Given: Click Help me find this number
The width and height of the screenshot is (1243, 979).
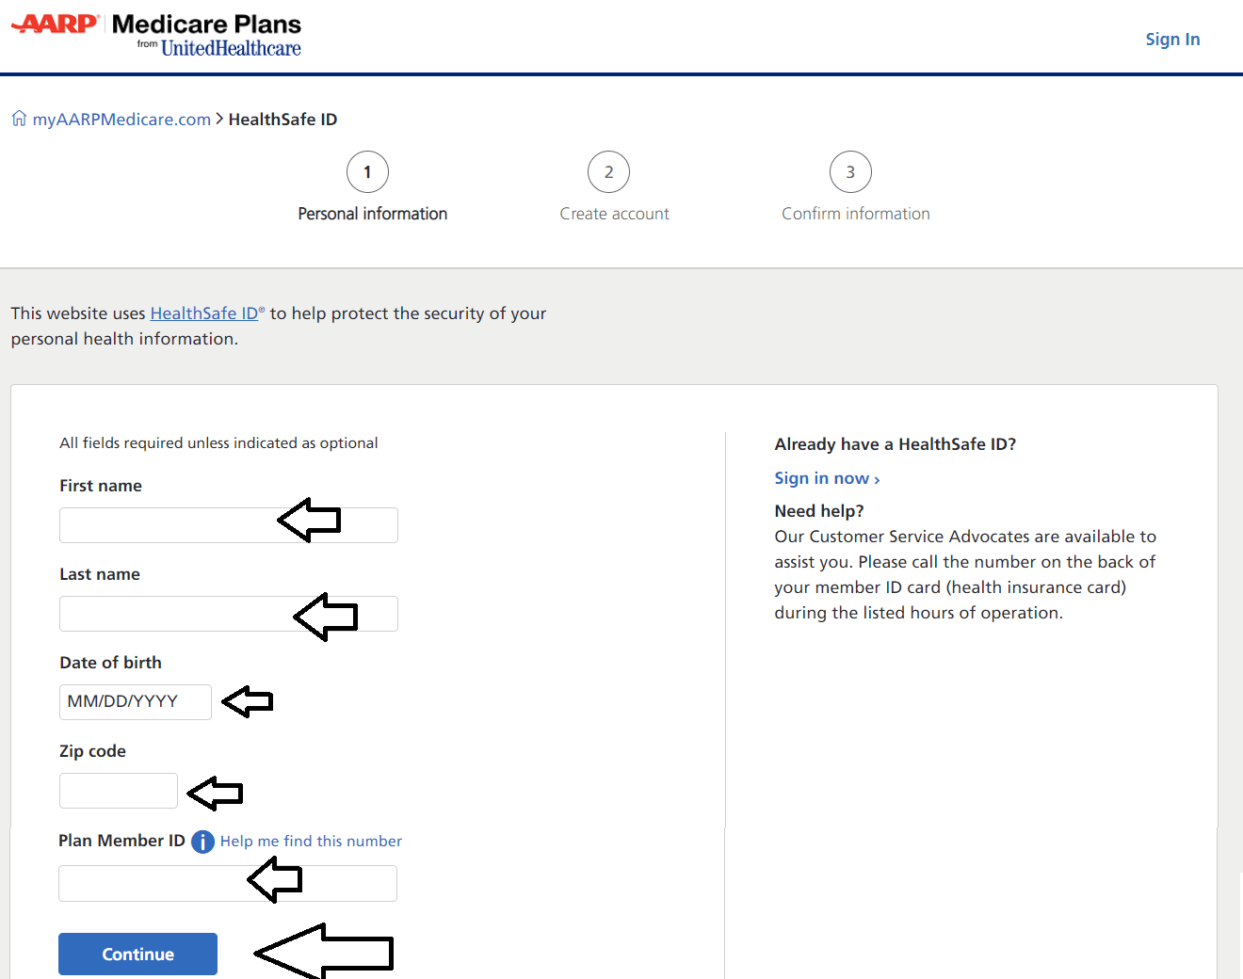Looking at the screenshot, I should (x=311, y=842).
